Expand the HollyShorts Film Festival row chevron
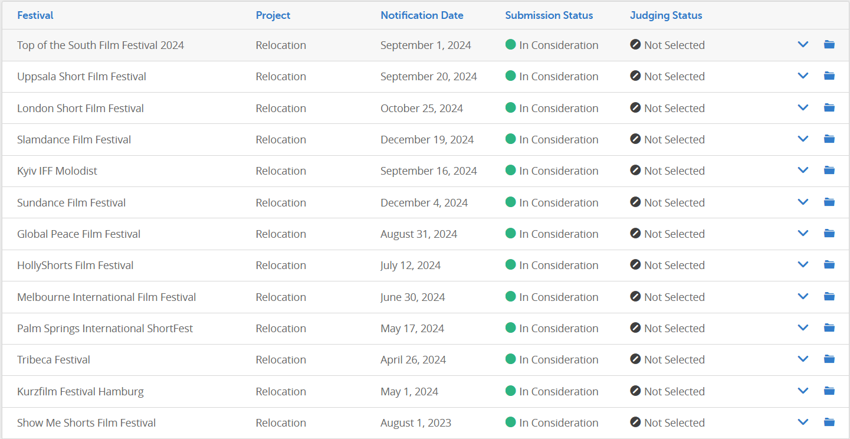The image size is (850, 439). coord(803,264)
